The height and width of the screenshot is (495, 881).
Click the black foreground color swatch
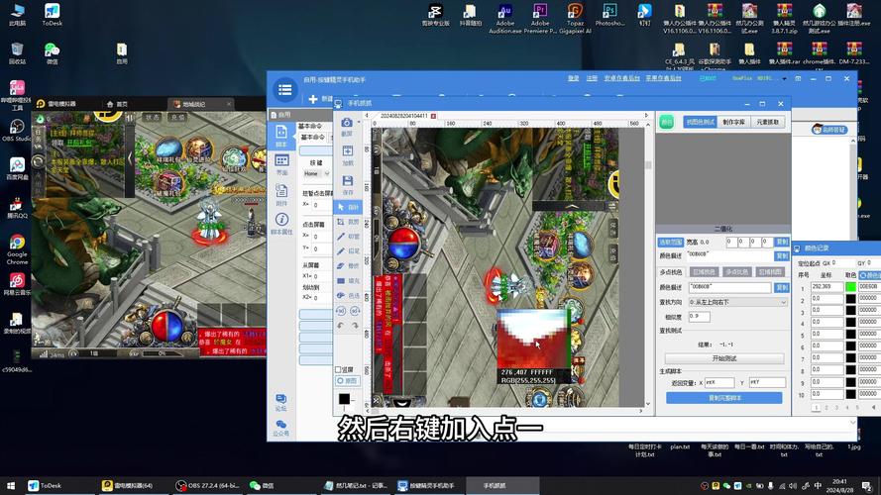click(344, 398)
